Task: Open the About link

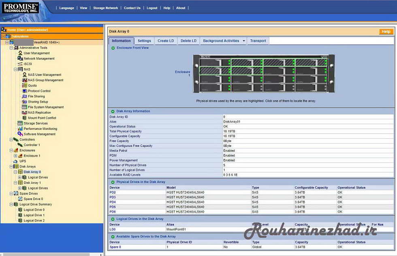Action: point(181,8)
